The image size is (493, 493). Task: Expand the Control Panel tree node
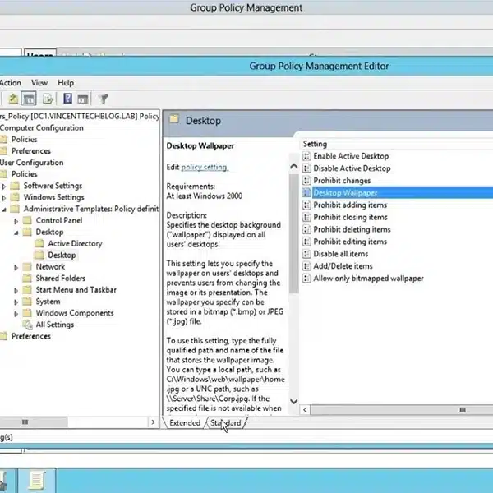point(16,221)
